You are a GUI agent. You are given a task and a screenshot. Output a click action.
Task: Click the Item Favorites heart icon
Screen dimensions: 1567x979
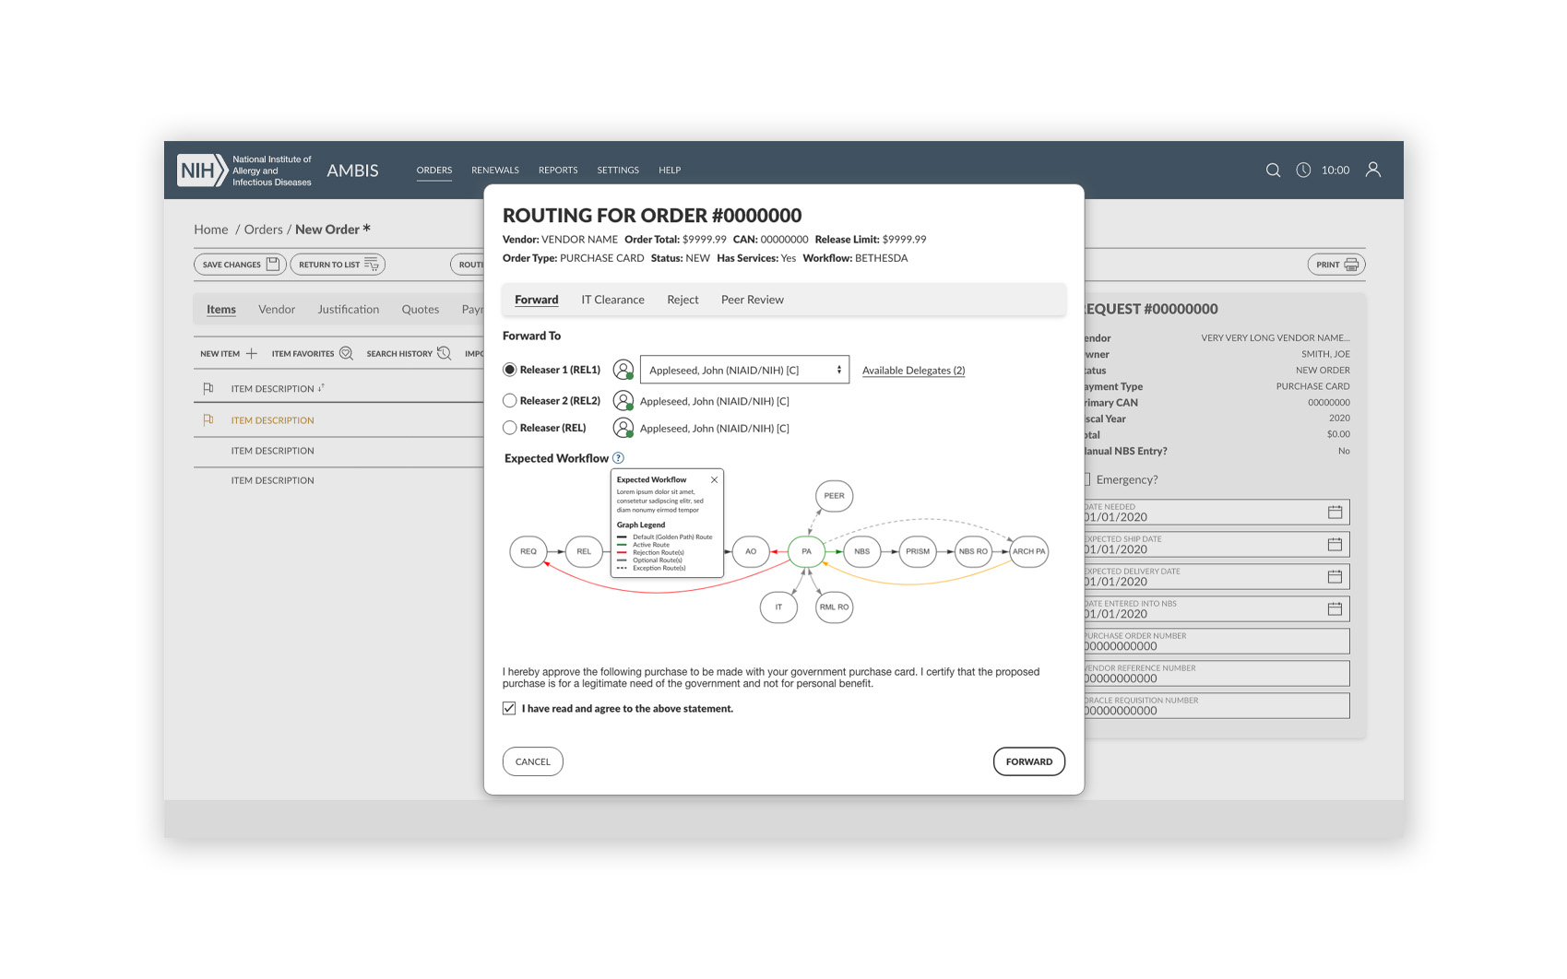point(346,354)
